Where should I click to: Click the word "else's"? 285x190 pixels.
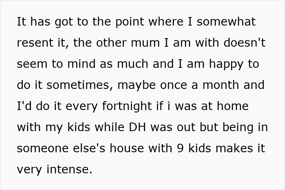[x=89, y=148]
